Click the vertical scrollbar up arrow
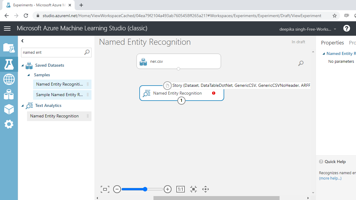 click(x=313, y=52)
